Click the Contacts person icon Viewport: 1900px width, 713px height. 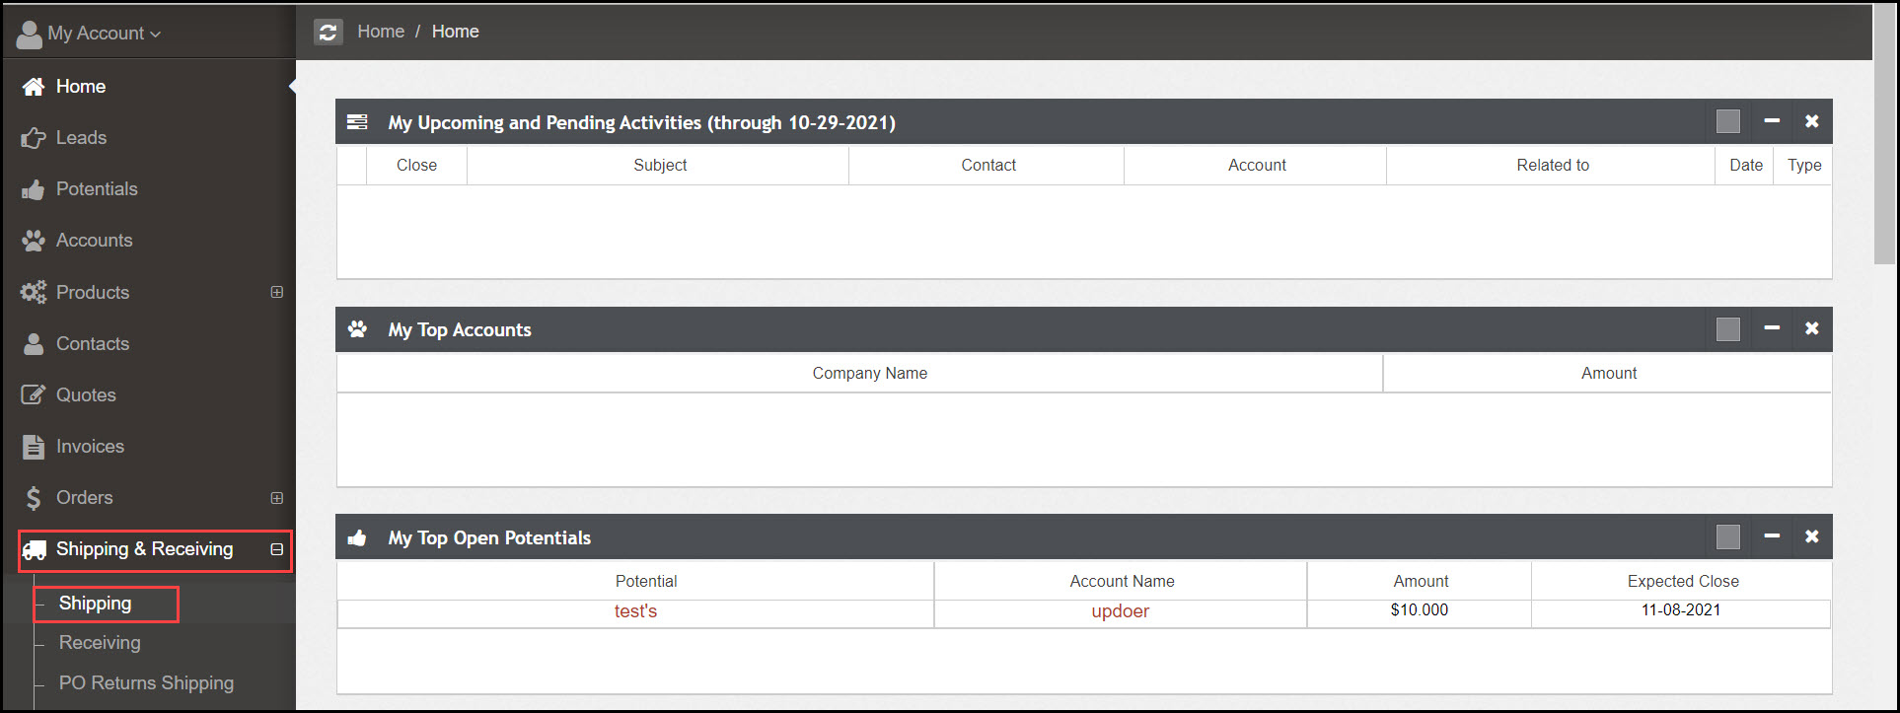(34, 343)
